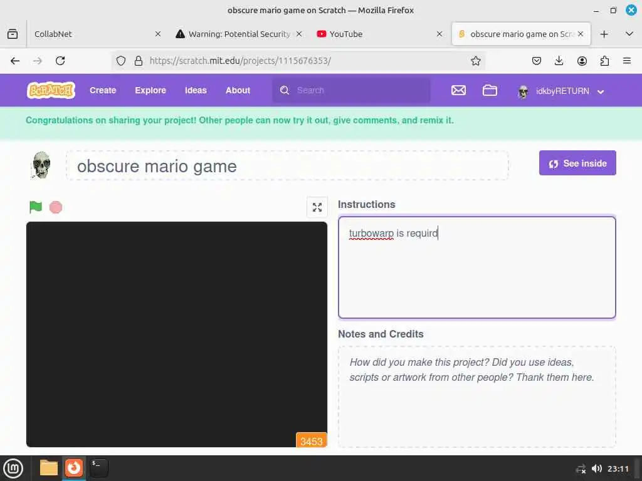Switch to the CollabNet tab
This screenshot has width=642, height=481.
pos(96,34)
